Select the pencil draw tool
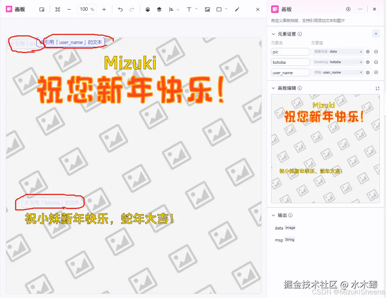Image resolution: width=386 pixels, height=298 pixels. click(x=237, y=10)
